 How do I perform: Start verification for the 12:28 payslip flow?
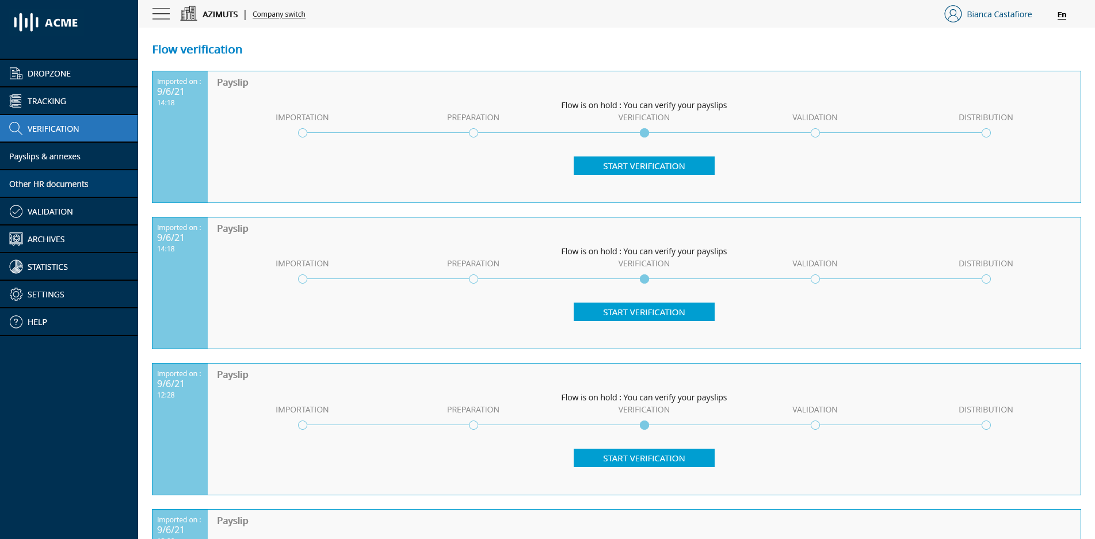tap(644, 458)
